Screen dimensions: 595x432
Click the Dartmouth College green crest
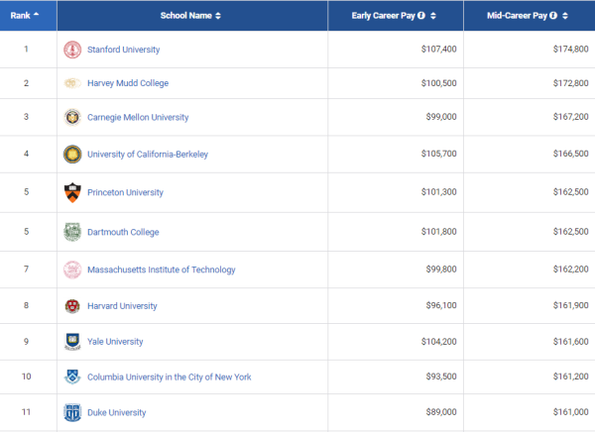[x=72, y=232]
